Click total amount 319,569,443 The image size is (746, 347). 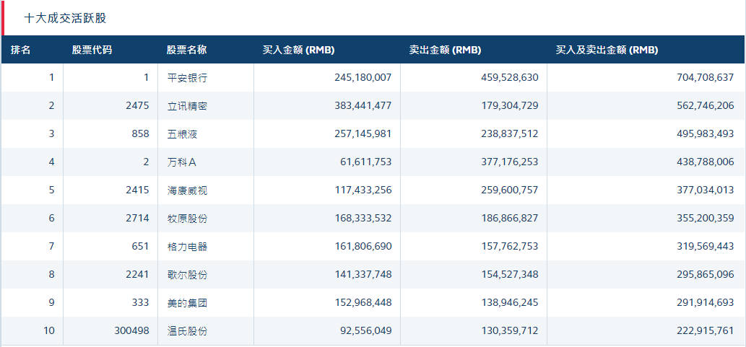705,246
